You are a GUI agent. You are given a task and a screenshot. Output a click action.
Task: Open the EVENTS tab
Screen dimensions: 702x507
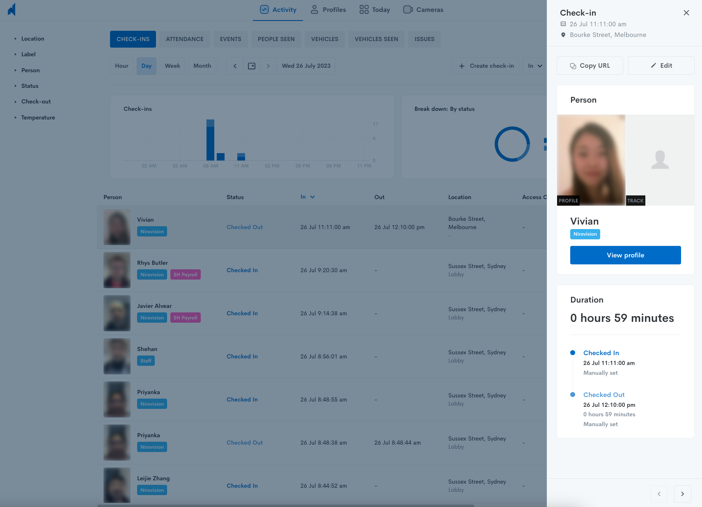pyautogui.click(x=231, y=39)
